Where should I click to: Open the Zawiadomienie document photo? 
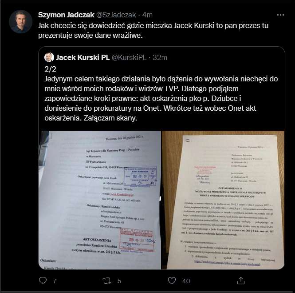(223, 200)
